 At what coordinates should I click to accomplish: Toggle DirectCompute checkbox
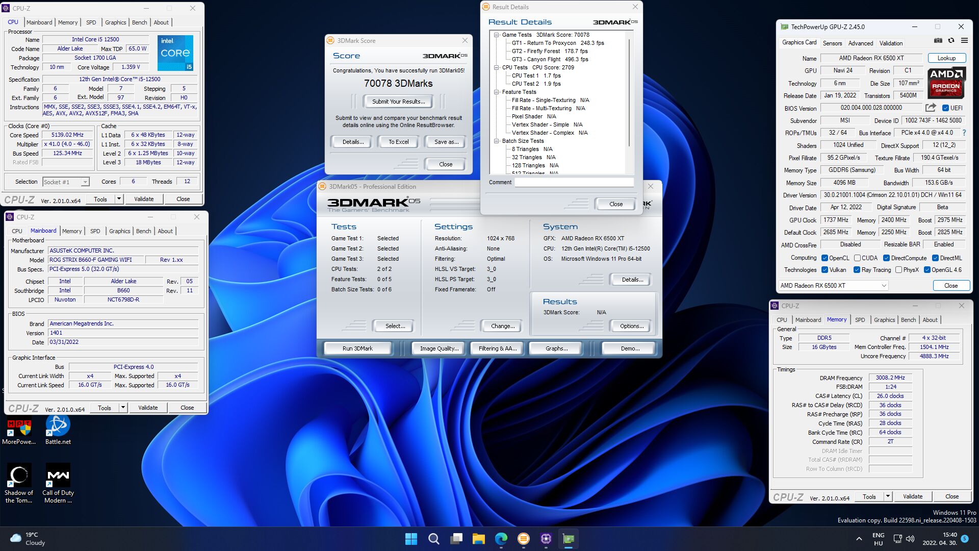[886, 258]
